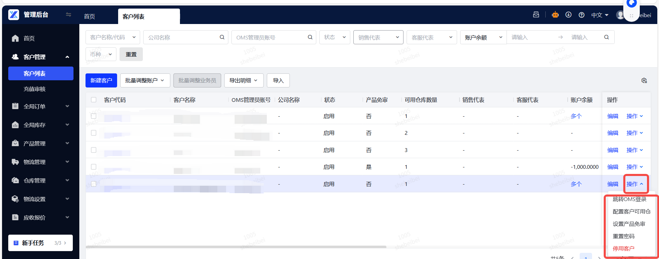
Task: Open the orange robot assistant icon
Action: point(555,15)
